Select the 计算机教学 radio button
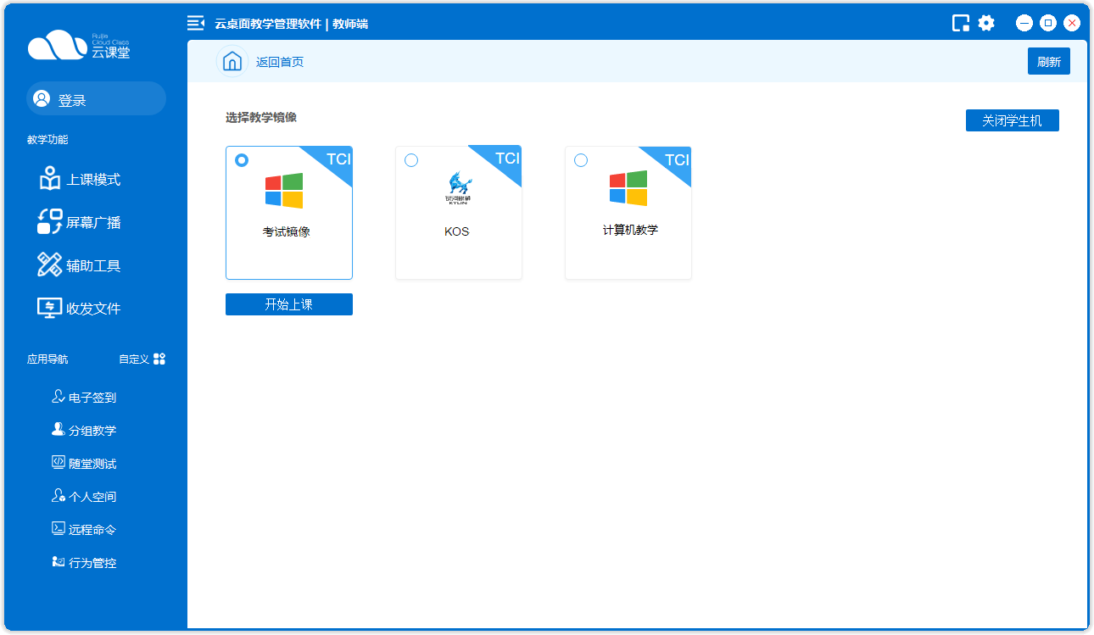Screen dimensions: 1094x635 tap(581, 160)
